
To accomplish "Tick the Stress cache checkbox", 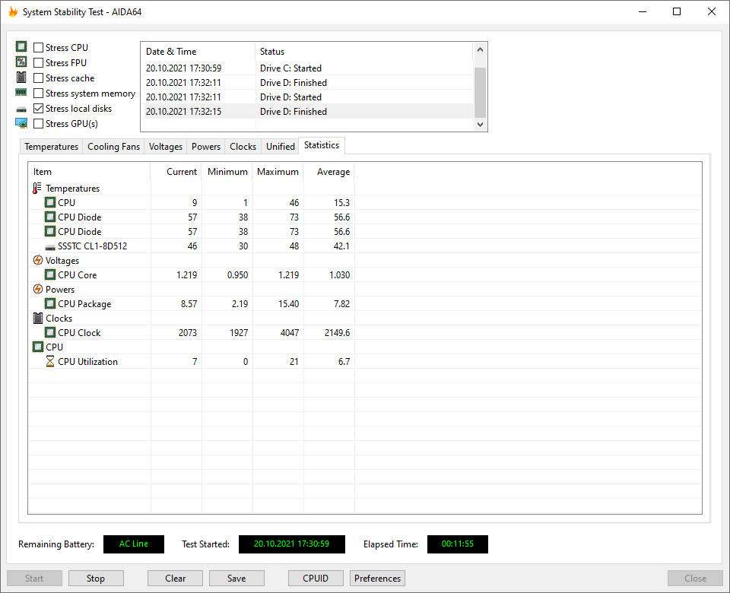I will point(39,78).
